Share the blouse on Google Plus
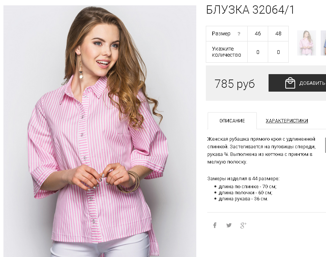The width and height of the screenshot is (326, 257). point(243,225)
